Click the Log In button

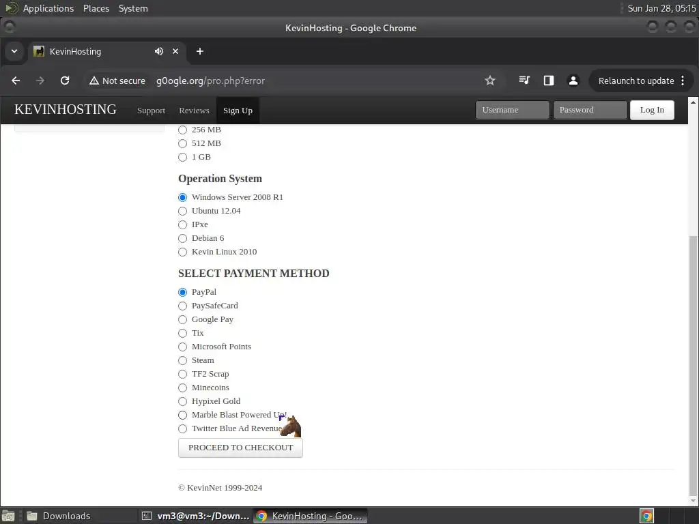[652, 110]
